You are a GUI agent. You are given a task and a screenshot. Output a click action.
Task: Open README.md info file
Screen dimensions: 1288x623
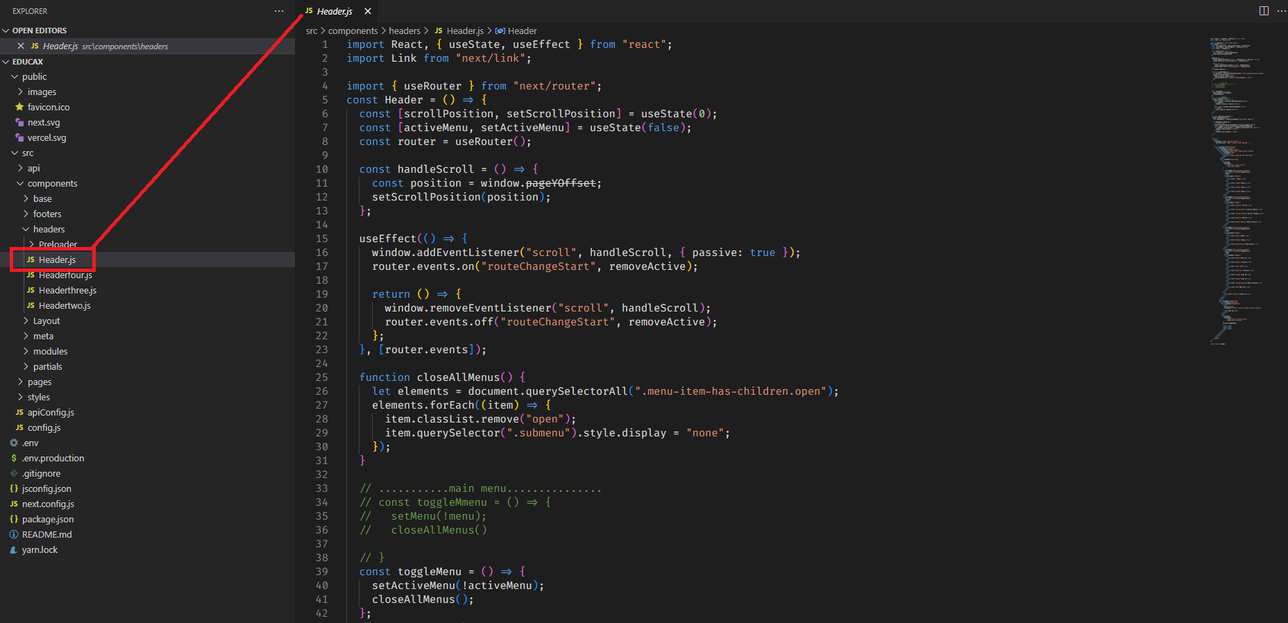point(46,534)
